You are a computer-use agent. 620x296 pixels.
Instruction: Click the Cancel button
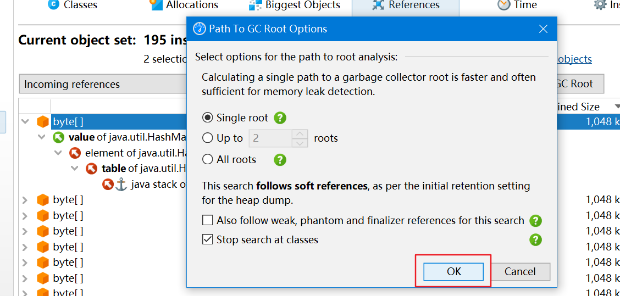[520, 271]
